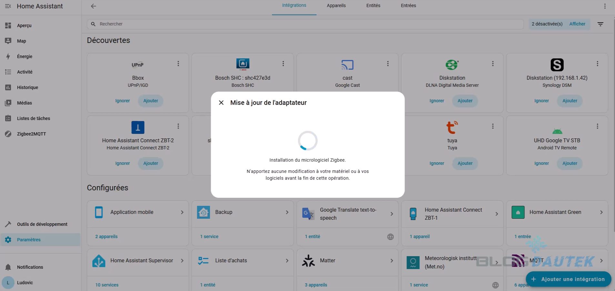Open the filter icon beside search
The width and height of the screenshot is (615, 291).
click(600, 24)
